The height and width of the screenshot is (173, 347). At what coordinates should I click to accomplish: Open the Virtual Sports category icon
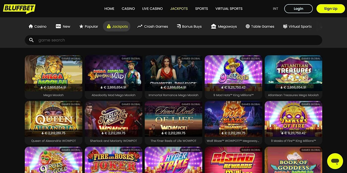click(285, 26)
